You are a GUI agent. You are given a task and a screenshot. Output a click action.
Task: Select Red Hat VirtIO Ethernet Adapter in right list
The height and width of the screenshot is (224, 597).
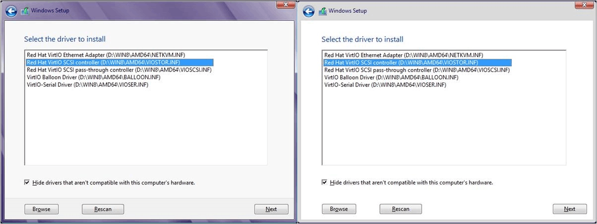click(403, 55)
